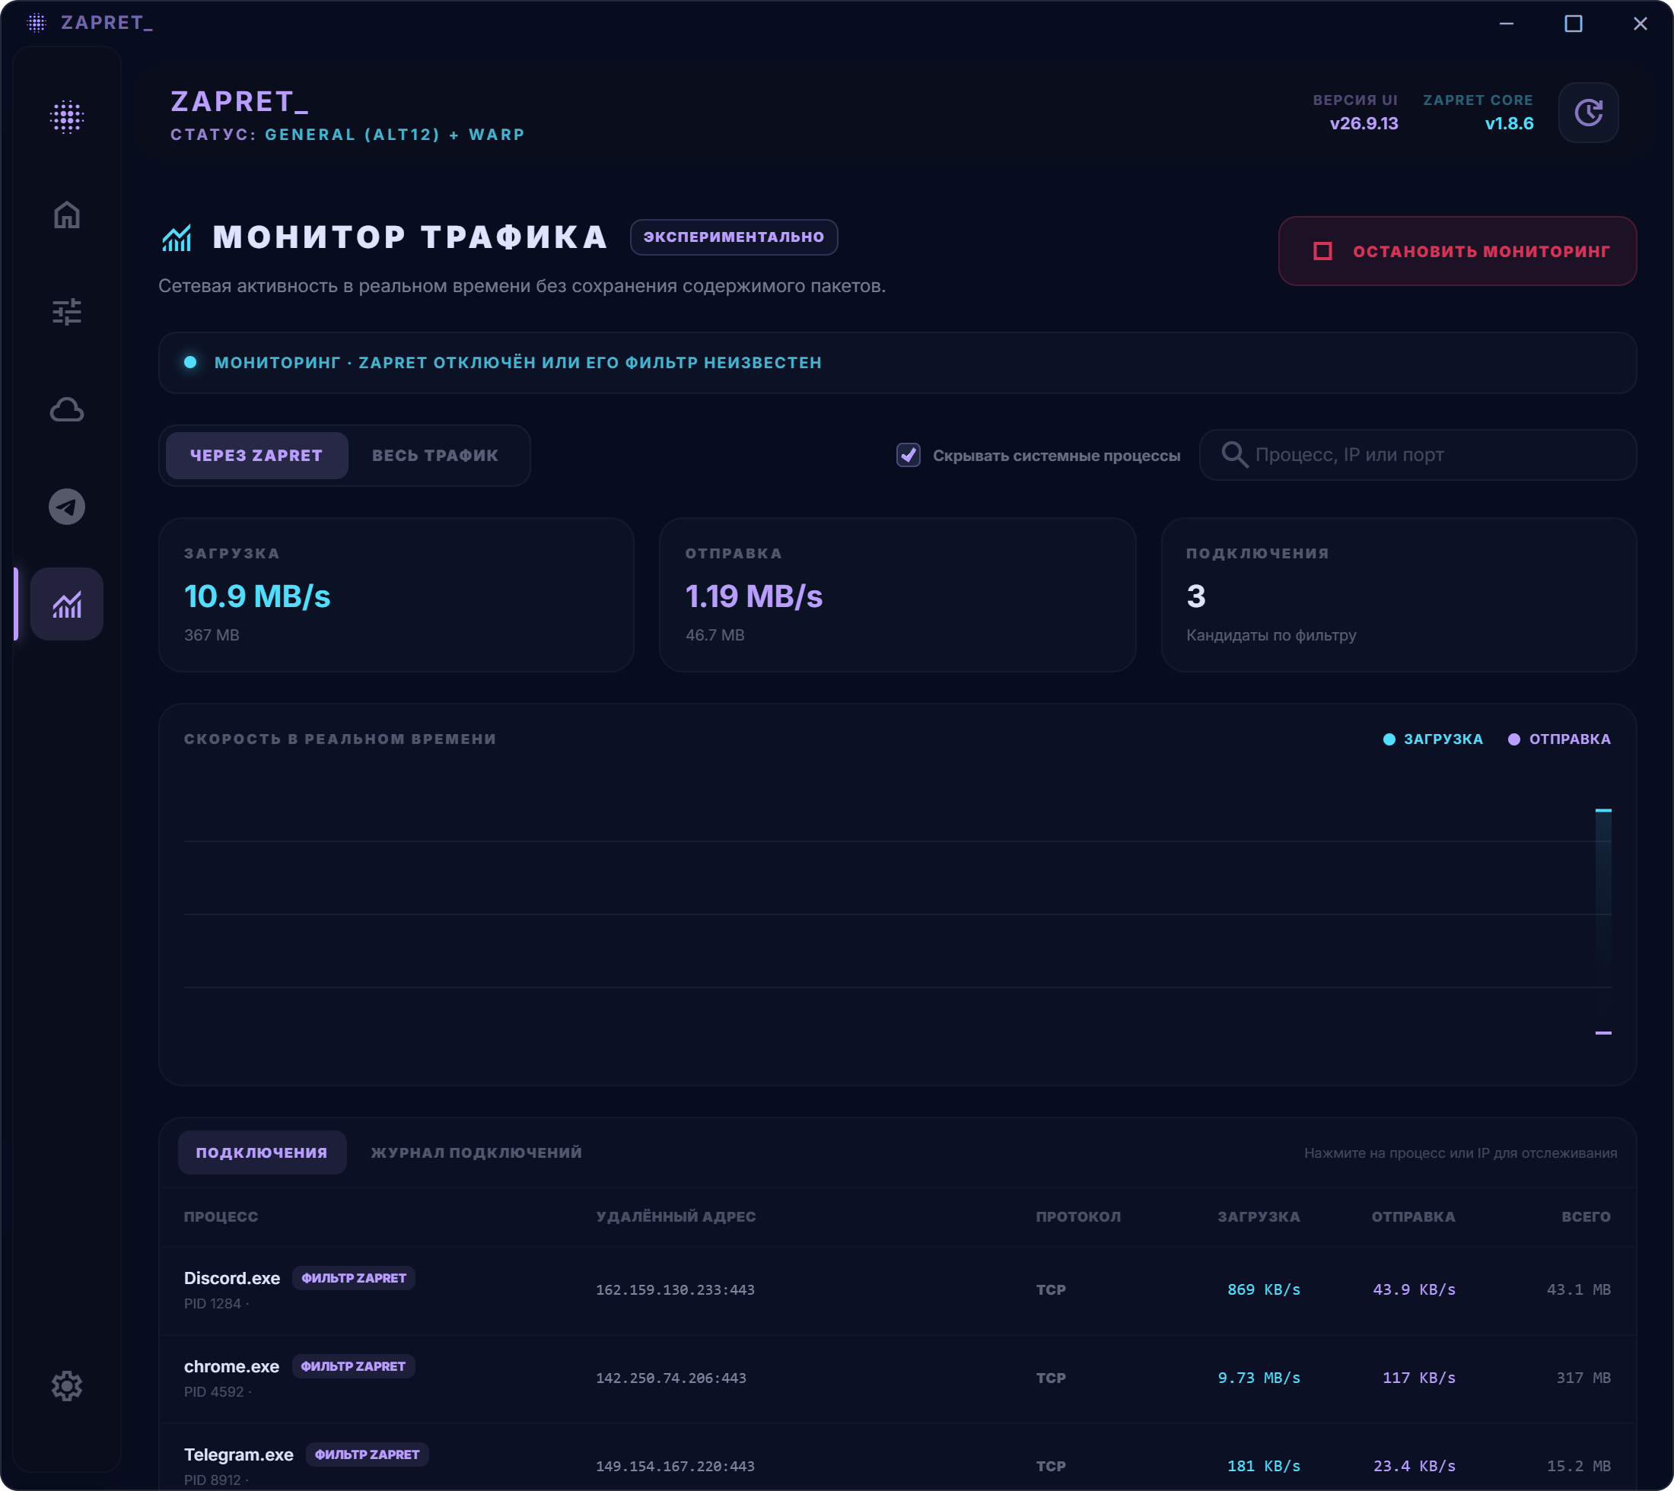Maximize the Zapret window
The height and width of the screenshot is (1491, 1674).
[x=1574, y=24]
